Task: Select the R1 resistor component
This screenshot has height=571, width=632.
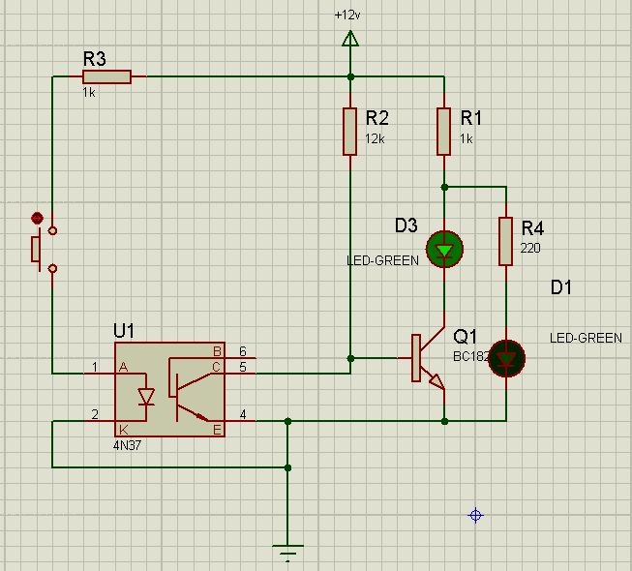Action: 443,131
